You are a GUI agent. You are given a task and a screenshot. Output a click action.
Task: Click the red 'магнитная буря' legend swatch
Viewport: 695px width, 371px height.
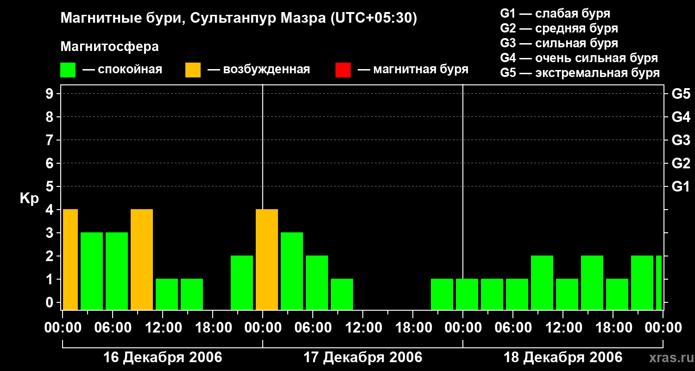[343, 70]
